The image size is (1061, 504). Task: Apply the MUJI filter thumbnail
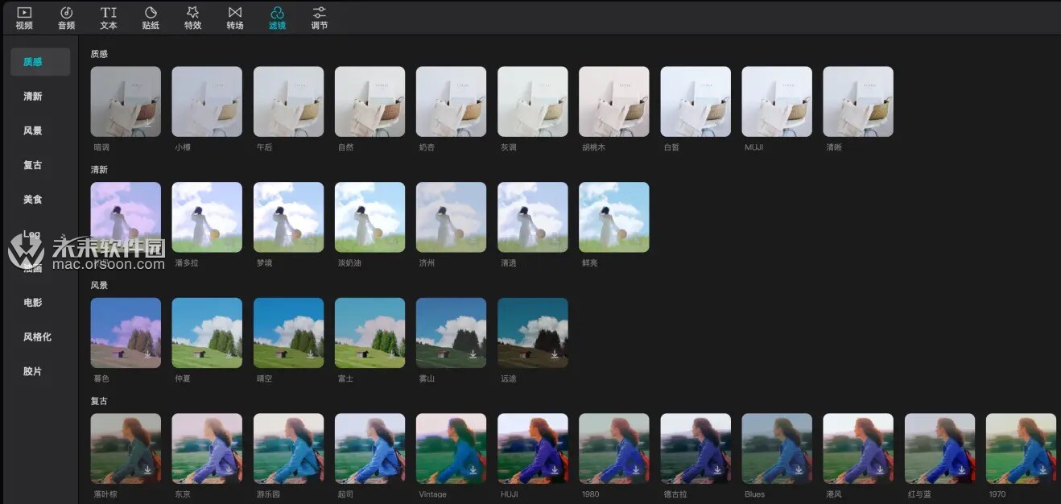[777, 101]
